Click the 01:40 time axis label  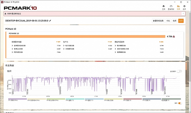click(24, 96)
